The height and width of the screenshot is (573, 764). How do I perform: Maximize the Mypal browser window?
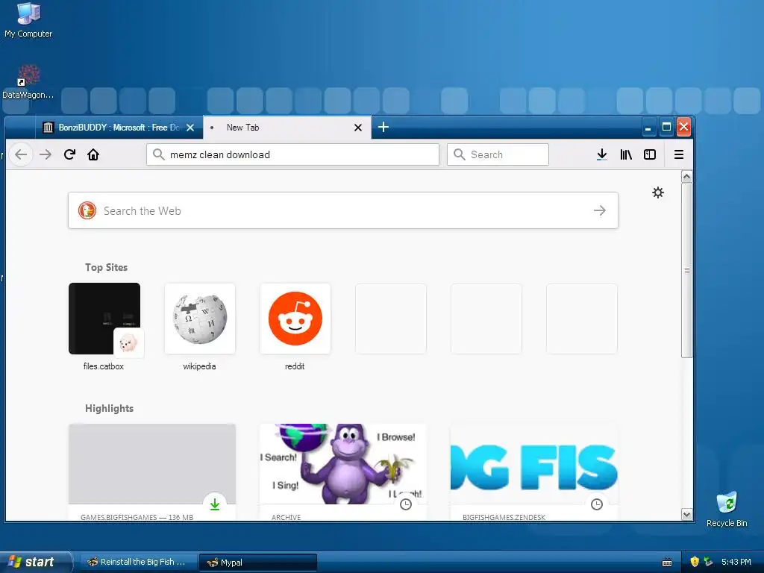[666, 128]
